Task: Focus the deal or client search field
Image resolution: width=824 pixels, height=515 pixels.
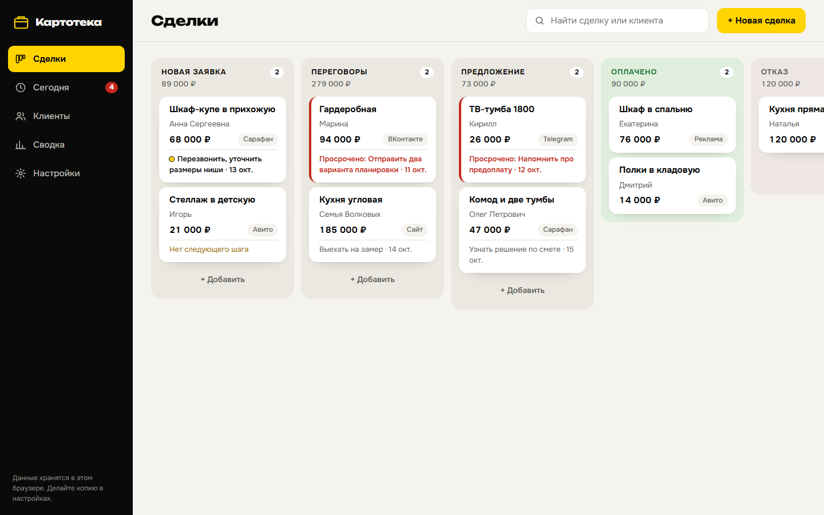Action: [x=617, y=21]
